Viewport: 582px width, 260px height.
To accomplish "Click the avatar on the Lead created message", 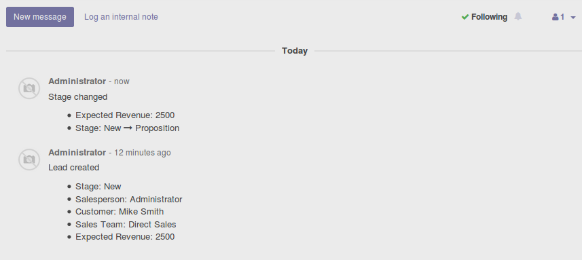I will pos(29,160).
